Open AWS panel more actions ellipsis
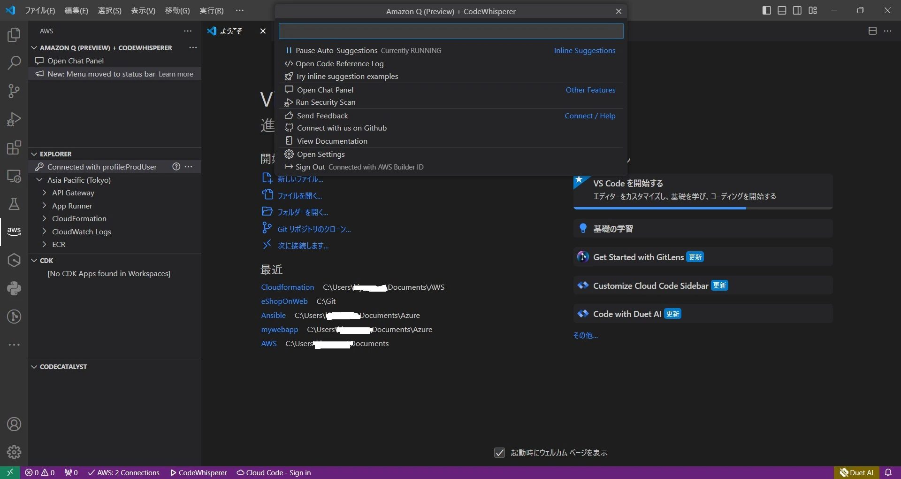This screenshot has height=479, width=901. (x=188, y=31)
